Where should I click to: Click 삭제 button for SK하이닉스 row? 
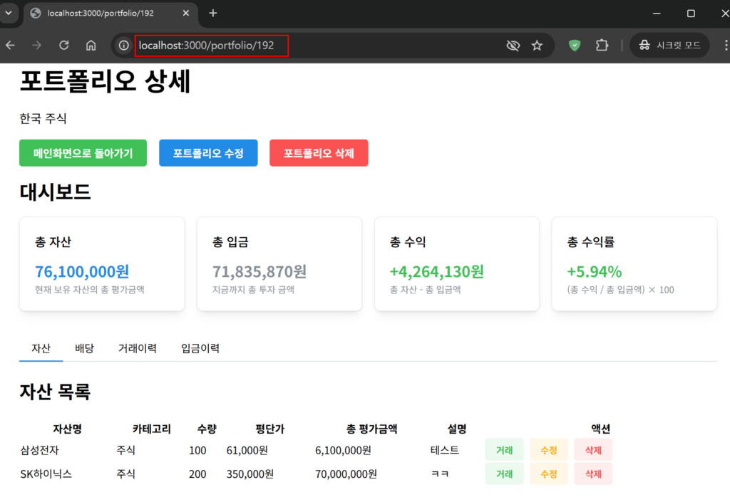(x=592, y=474)
